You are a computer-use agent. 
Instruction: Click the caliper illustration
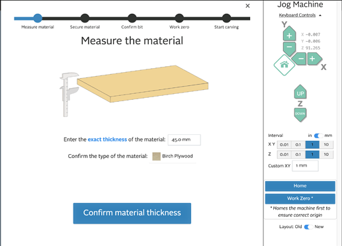pos(69,95)
